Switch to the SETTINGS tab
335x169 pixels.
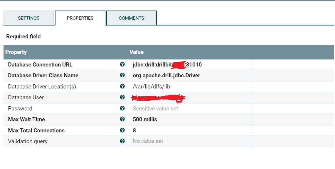28,18
